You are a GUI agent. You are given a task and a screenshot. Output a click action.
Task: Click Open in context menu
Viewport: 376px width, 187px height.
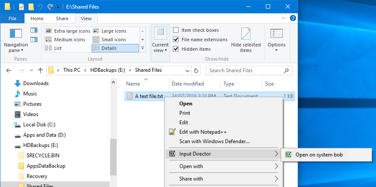[224, 104]
